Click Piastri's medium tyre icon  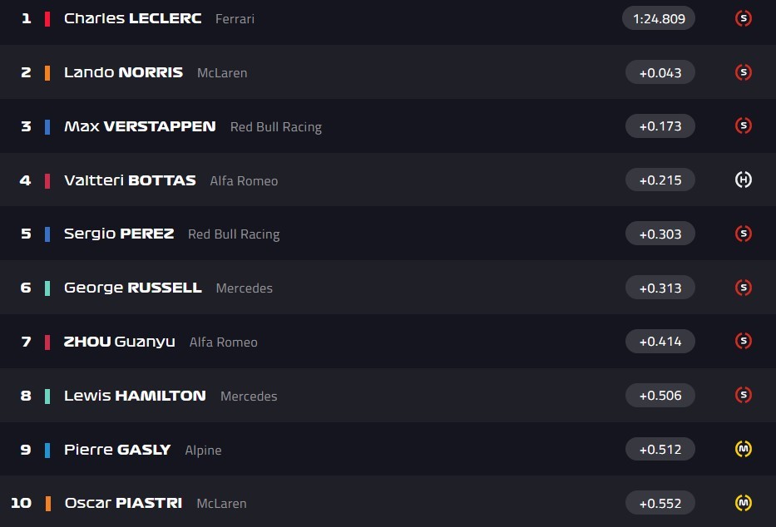coord(744,503)
